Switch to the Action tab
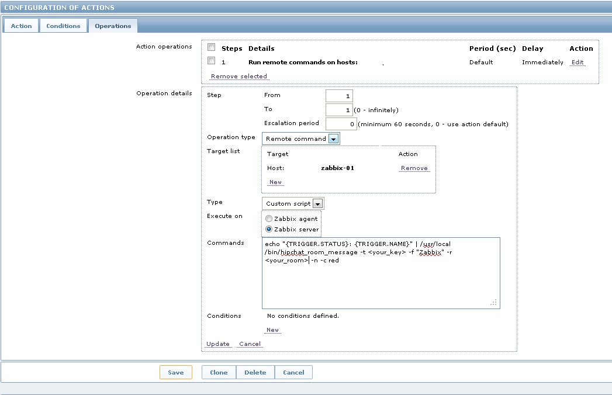This screenshot has width=612, height=395. click(20, 26)
